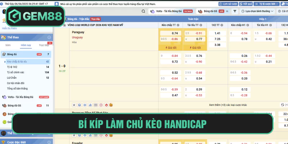Click Hiển thị thêm link
The height and width of the screenshot is (144, 288).
tap(9, 28)
